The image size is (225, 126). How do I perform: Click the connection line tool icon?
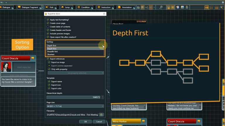point(147,7)
